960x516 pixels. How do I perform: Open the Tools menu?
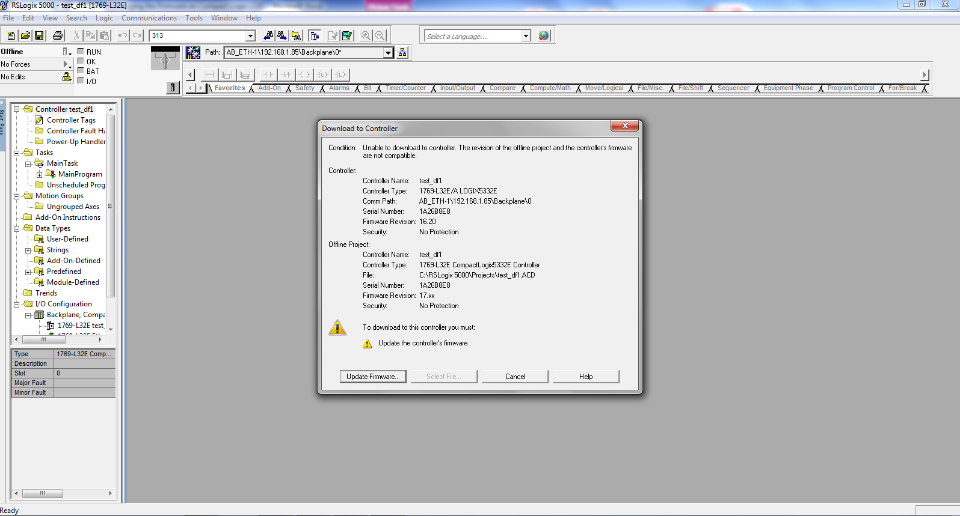[194, 18]
